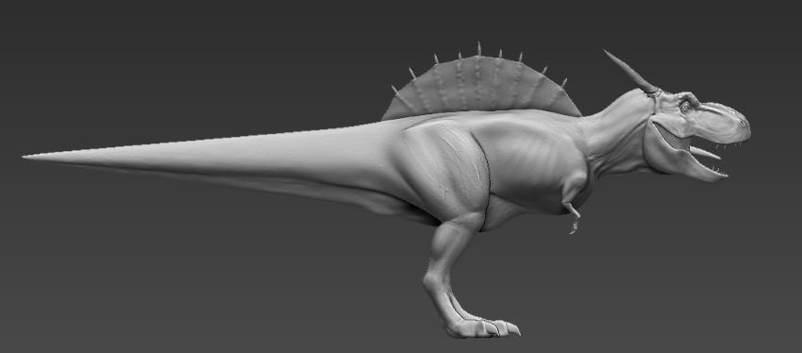Viewport: 802px width, 353px height.
Task: Click the thigh muscle of the hind leg
Action: pos(445,169)
